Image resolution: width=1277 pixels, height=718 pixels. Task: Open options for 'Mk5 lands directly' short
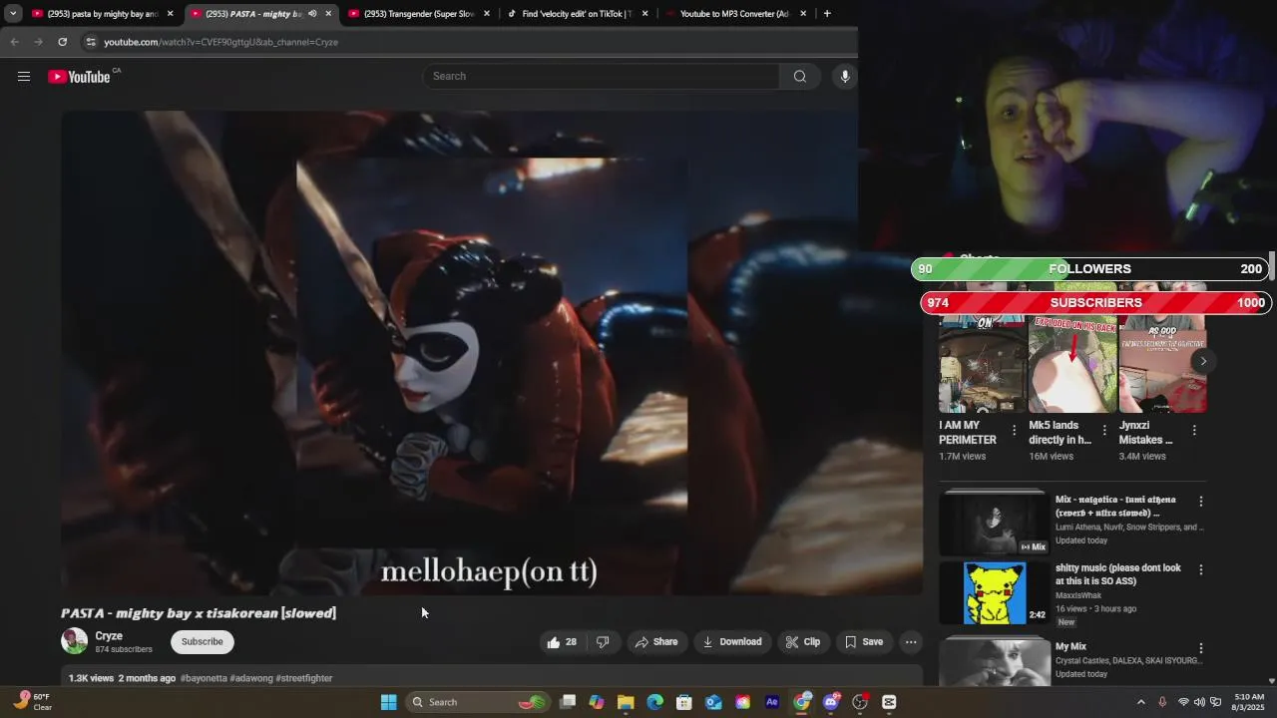coord(1104,431)
